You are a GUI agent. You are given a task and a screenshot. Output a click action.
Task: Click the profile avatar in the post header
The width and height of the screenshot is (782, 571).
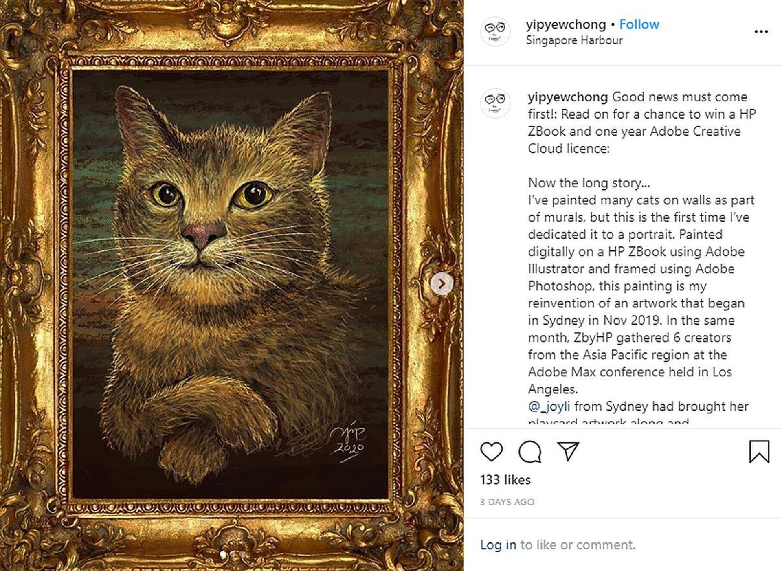495,31
